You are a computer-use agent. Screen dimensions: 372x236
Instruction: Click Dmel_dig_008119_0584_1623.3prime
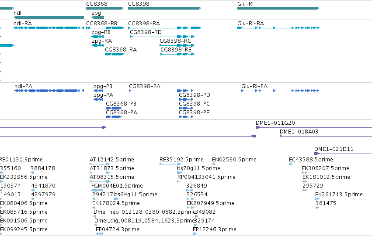pos(144,221)
